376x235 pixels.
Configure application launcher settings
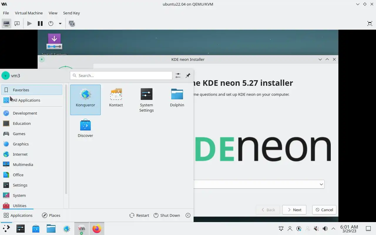pyautogui.click(x=178, y=75)
